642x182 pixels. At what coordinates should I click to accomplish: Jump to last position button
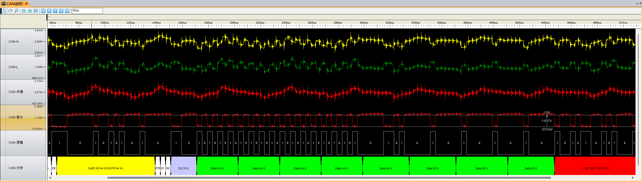point(67,11)
